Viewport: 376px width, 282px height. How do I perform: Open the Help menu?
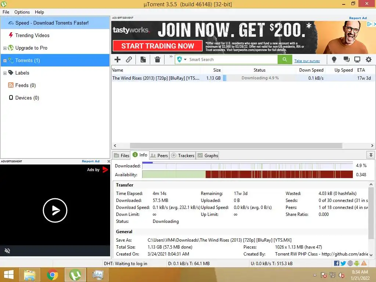tap(39, 12)
